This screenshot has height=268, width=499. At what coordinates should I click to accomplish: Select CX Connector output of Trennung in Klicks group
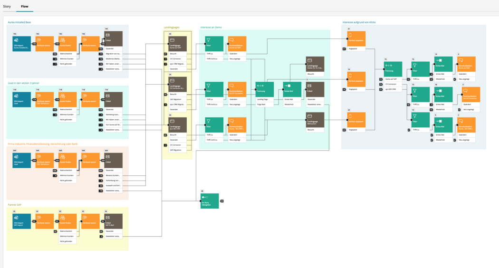pyautogui.click(x=393, y=85)
